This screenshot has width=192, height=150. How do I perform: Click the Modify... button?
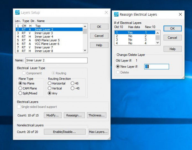tap(52, 115)
